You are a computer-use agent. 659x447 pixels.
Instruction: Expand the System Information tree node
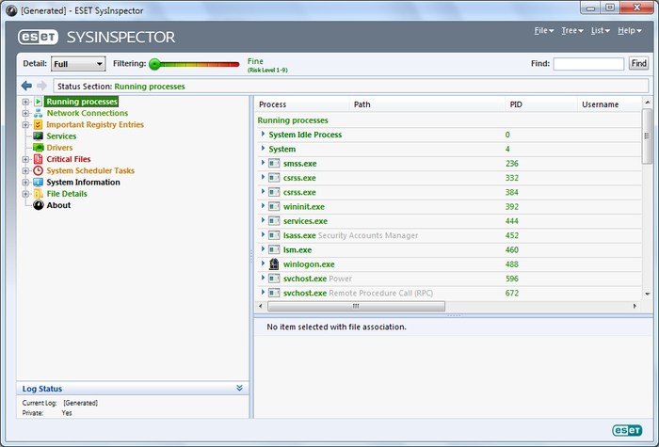point(25,183)
